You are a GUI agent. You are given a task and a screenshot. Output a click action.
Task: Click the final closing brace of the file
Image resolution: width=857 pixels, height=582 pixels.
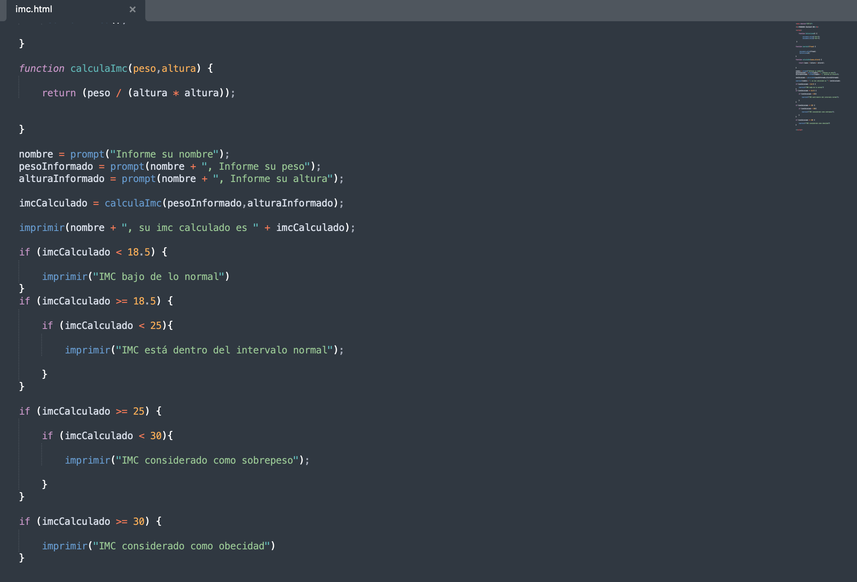pos(22,558)
